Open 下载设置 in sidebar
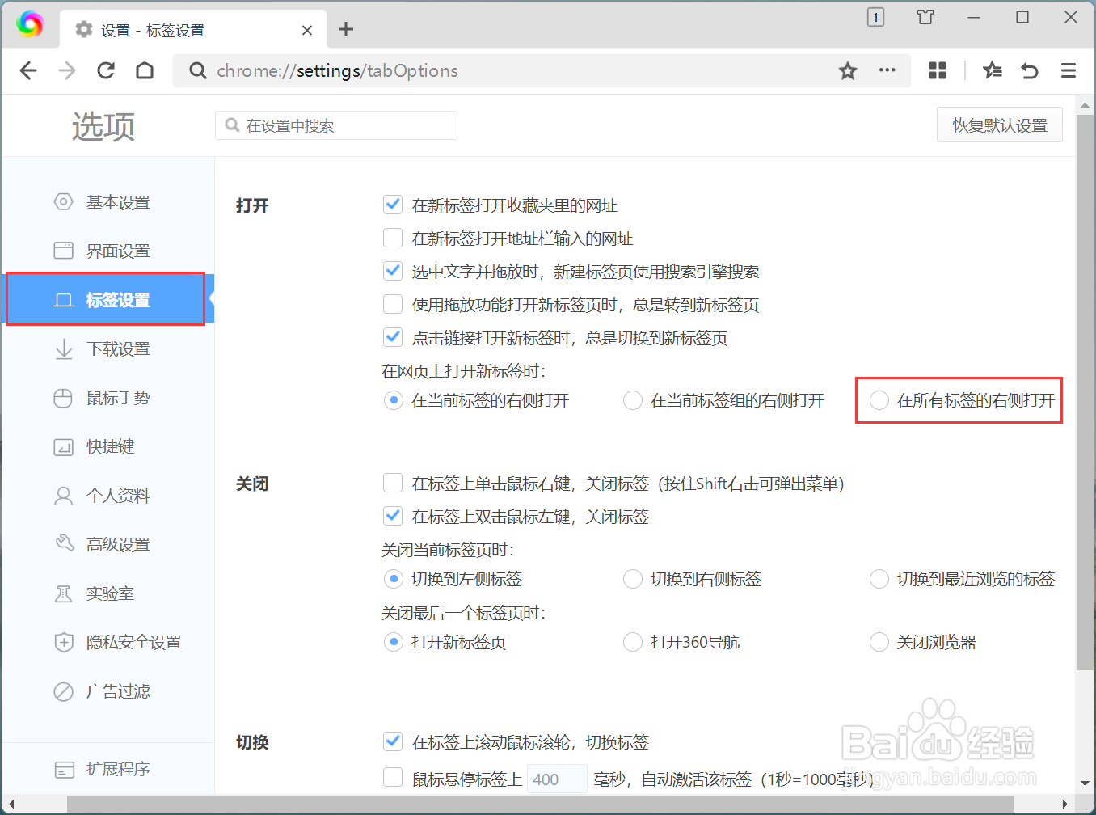 (107, 348)
